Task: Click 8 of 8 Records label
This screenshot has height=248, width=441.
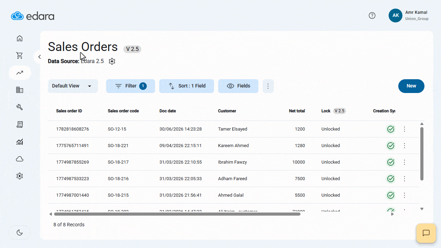Action: pyautogui.click(x=69, y=225)
